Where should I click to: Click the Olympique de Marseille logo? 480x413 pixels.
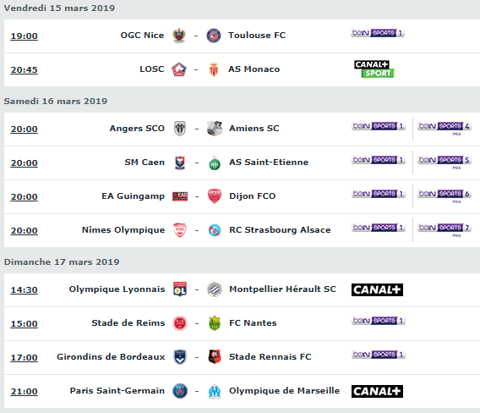[x=215, y=391]
